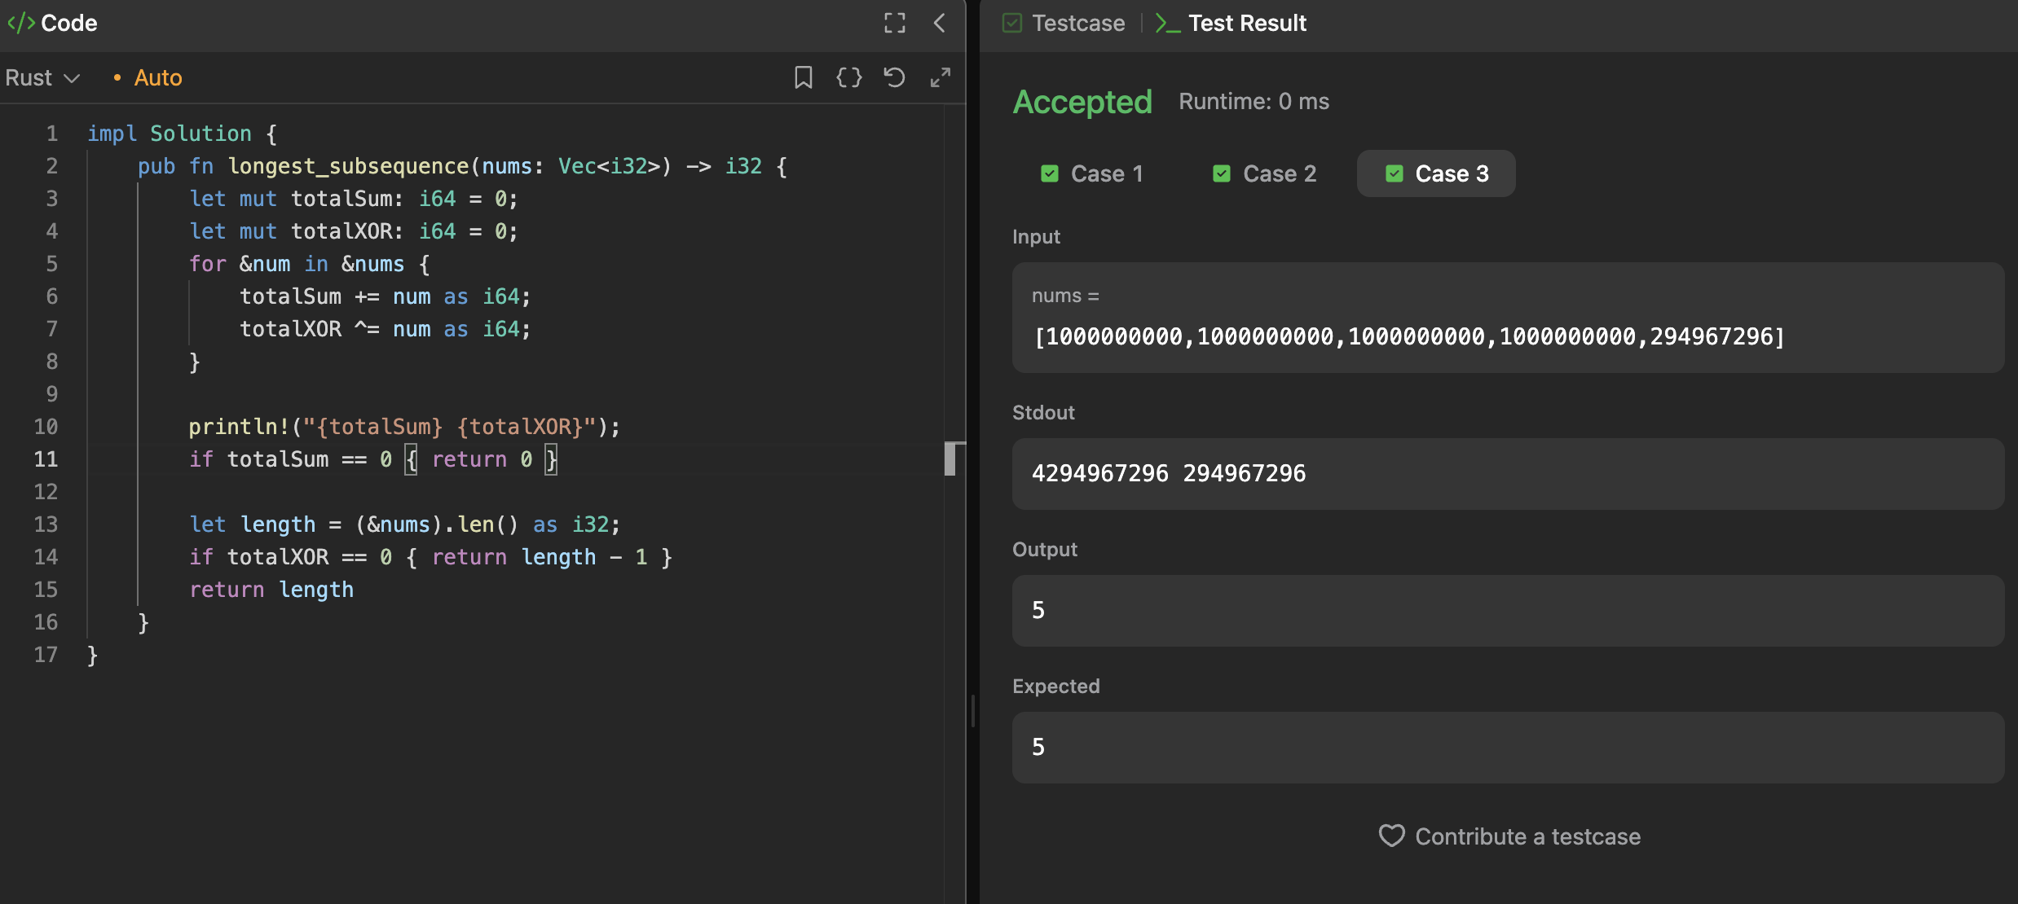Viewport: 2018px width, 904px height.
Task: Click the Accepted status text
Action: (x=1082, y=102)
